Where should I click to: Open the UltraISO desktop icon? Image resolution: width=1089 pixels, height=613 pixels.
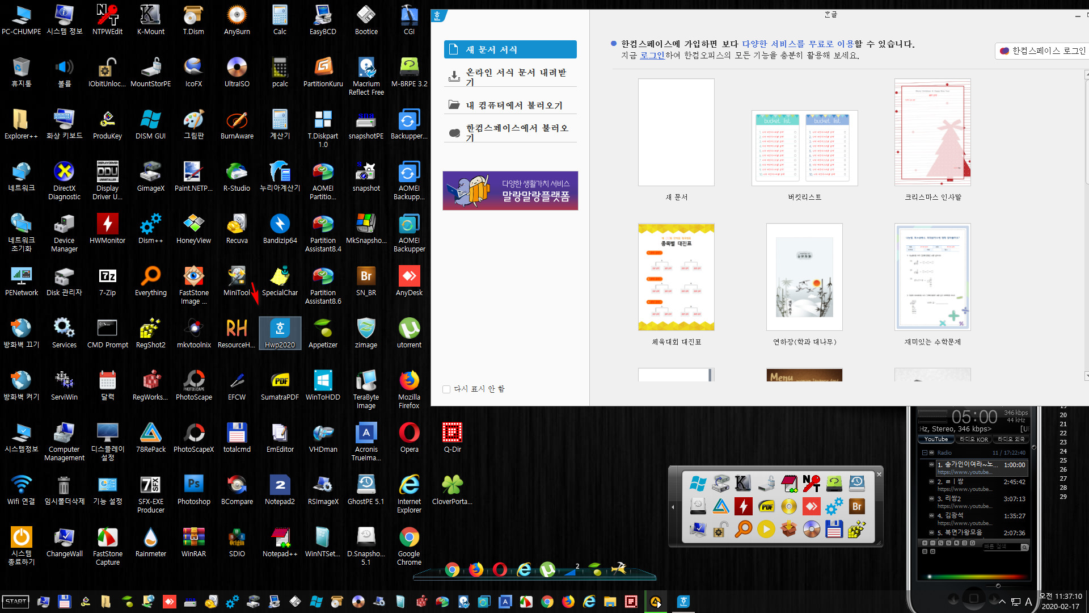click(x=237, y=72)
